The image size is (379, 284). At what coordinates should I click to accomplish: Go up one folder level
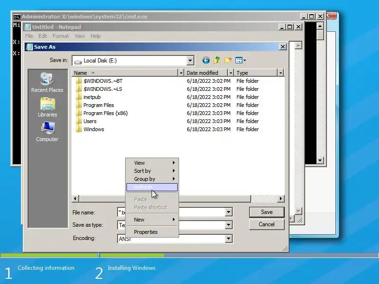(x=217, y=60)
